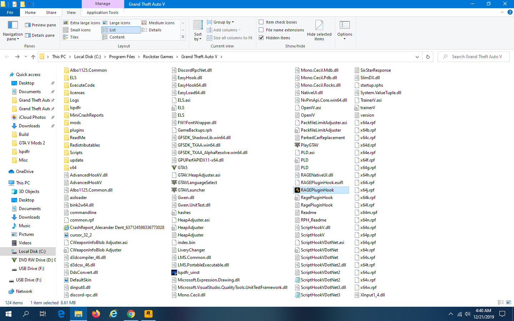
Task: Select the OpenIV.asi file
Action: (308, 108)
